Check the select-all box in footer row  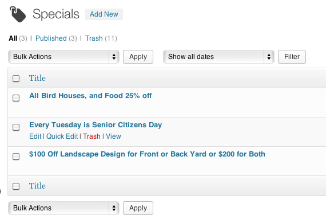point(16,186)
